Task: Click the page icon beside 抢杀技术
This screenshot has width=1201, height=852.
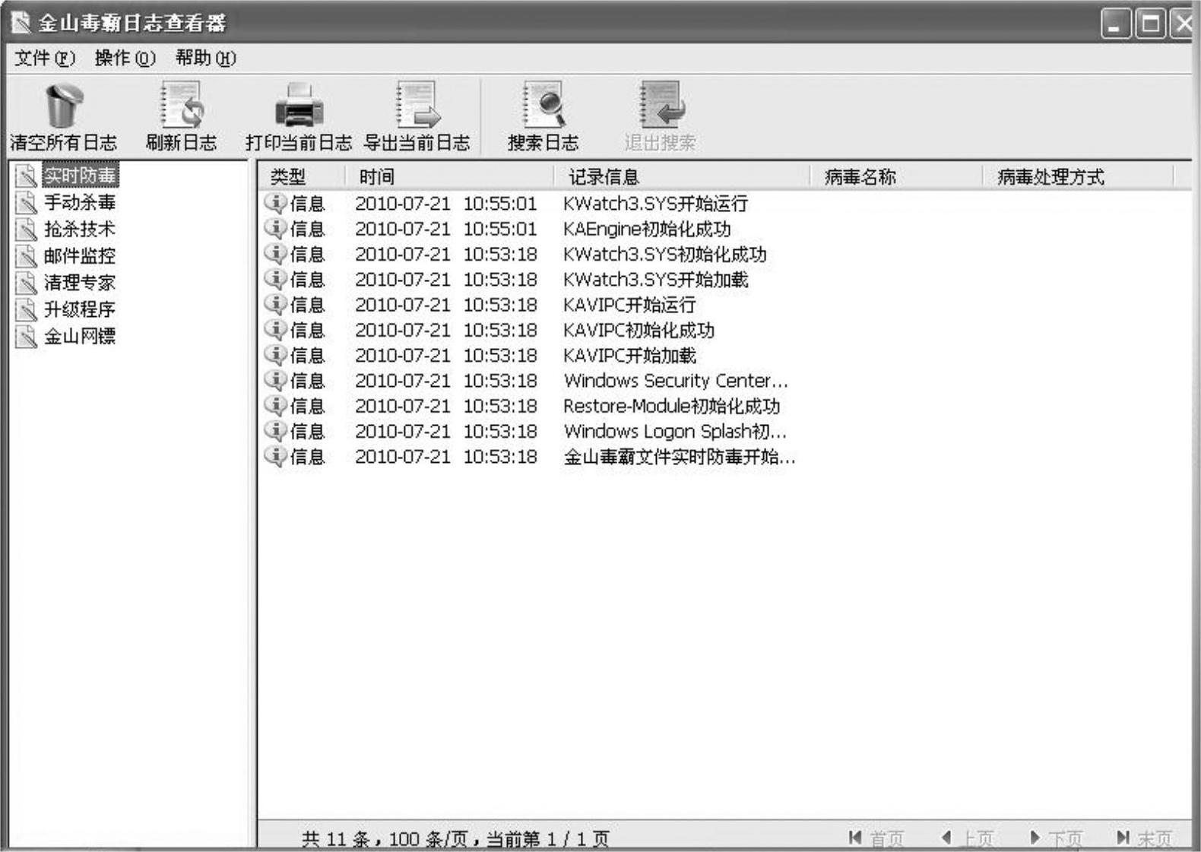Action: 26,229
